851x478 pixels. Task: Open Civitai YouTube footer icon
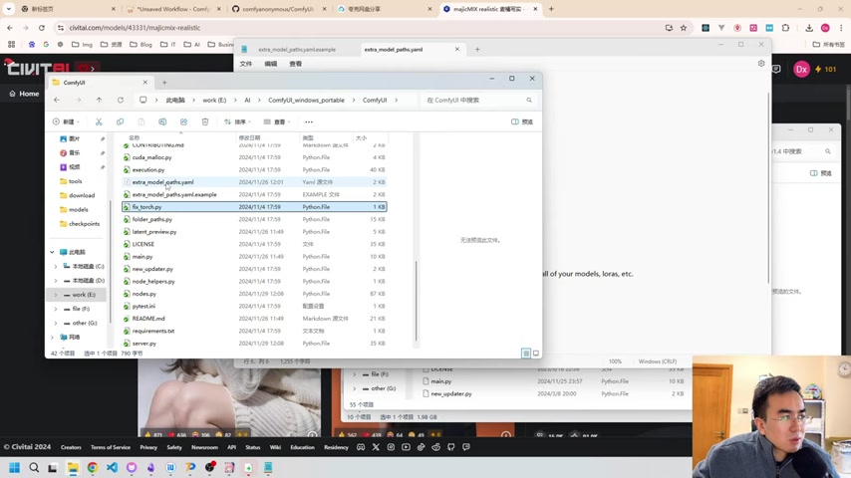click(x=406, y=447)
